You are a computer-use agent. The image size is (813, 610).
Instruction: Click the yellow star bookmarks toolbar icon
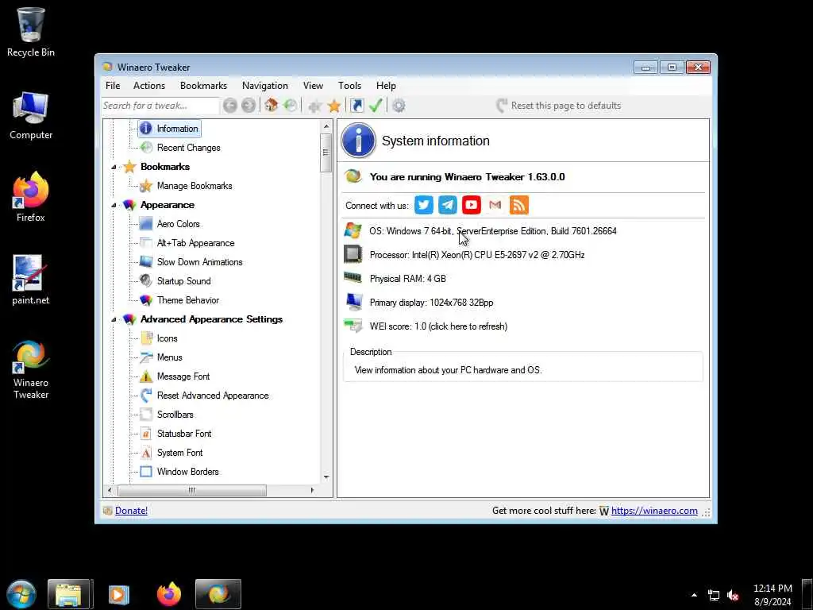click(334, 106)
